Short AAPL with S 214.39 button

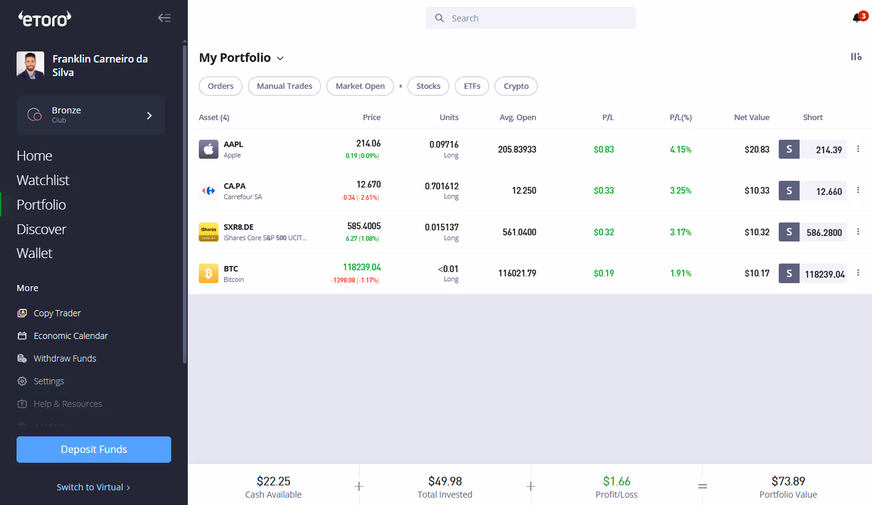click(x=812, y=149)
